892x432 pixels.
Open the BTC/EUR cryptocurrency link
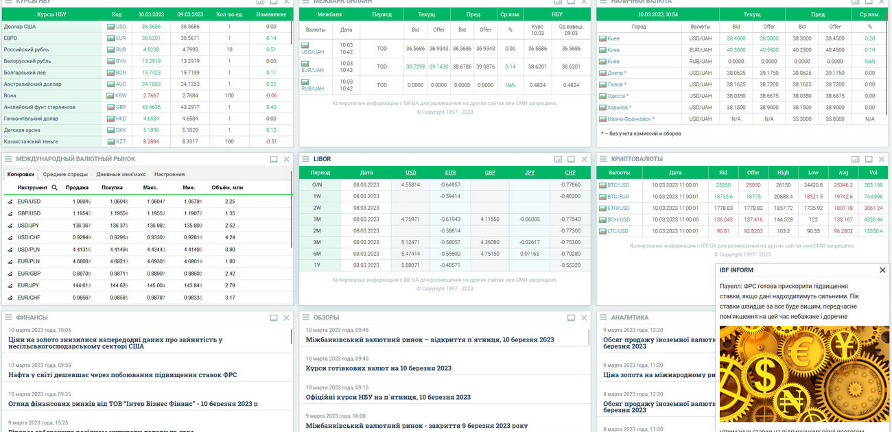619,197
